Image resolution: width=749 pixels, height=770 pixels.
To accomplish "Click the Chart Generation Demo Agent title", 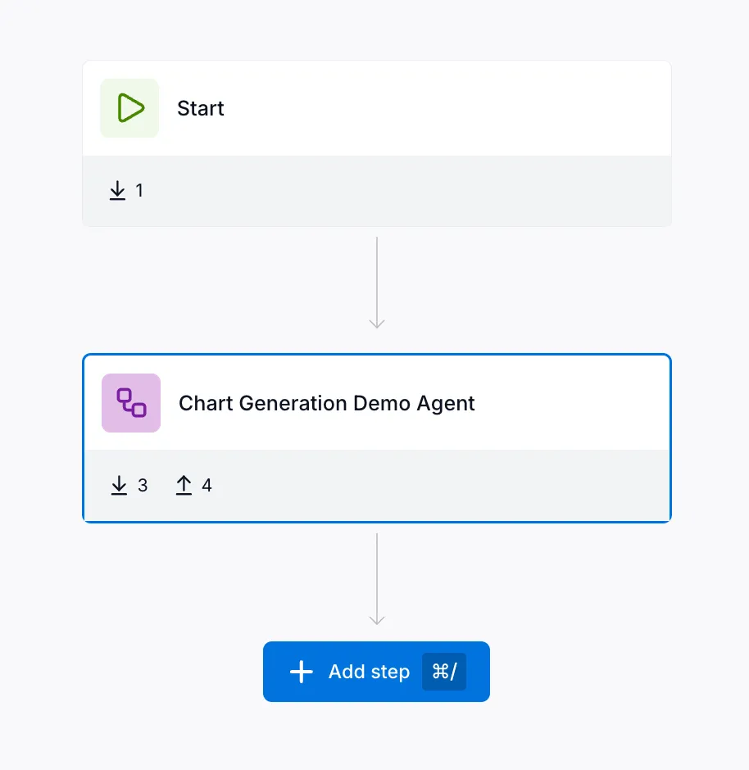I will point(326,403).
